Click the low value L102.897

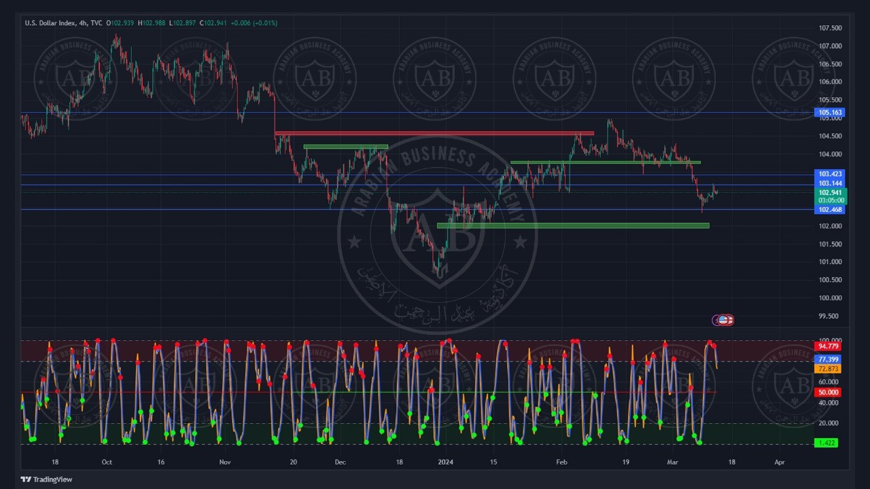[x=183, y=23]
